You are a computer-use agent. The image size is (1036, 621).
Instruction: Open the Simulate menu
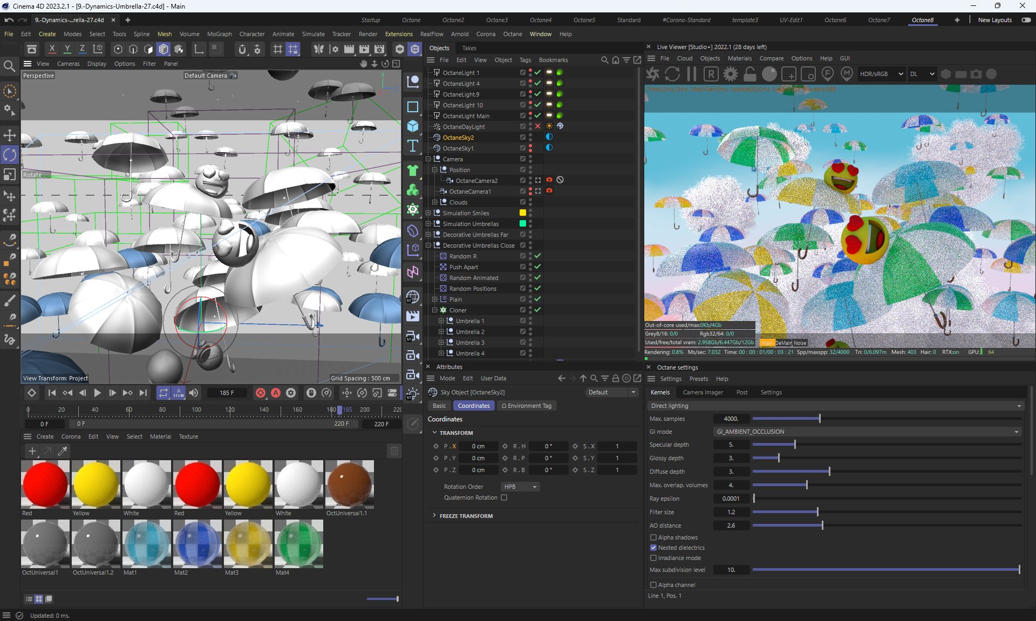click(x=313, y=34)
